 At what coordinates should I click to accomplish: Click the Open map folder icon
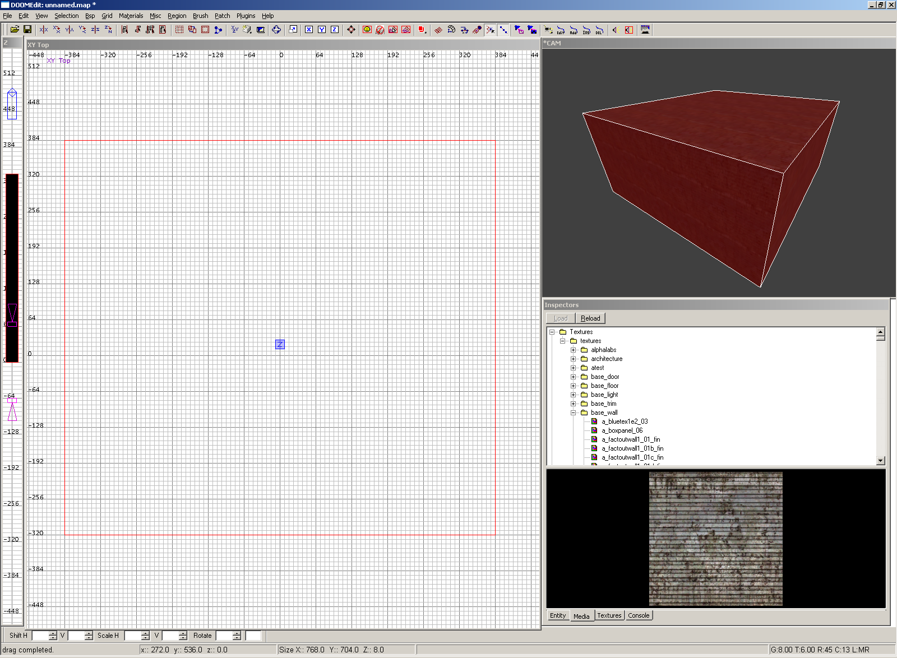coord(15,30)
